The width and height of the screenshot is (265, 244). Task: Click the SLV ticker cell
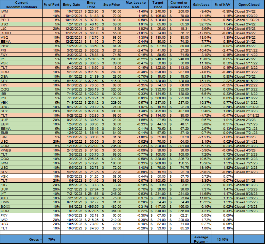(21, 172)
